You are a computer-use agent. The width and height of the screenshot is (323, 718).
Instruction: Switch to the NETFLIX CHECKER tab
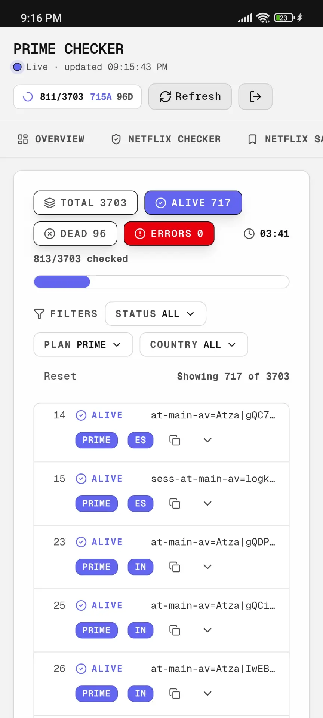pyautogui.click(x=166, y=139)
